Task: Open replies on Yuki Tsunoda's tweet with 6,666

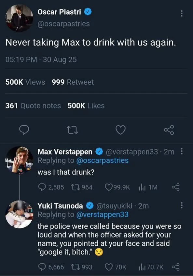Action: tap(51, 267)
